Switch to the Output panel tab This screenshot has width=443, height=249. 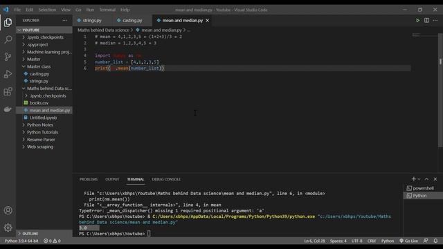pyautogui.click(x=112, y=179)
